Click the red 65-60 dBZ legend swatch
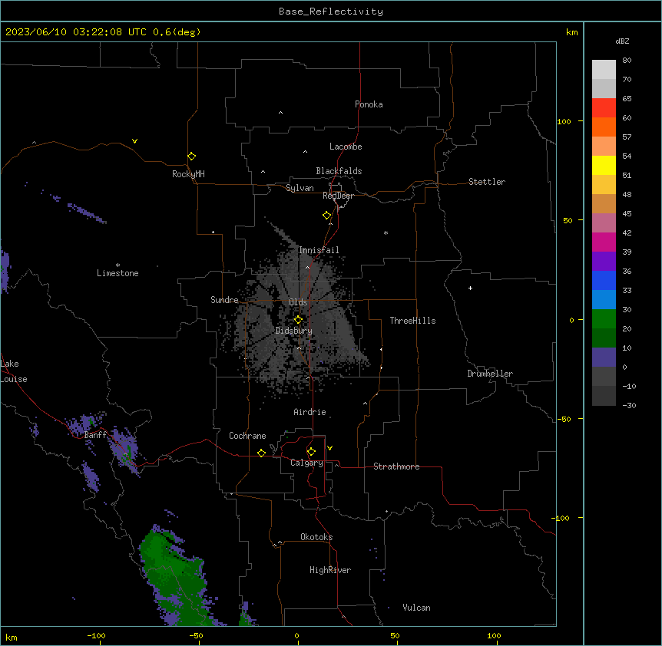This screenshot has height=646, width=662. click(604, 107)
